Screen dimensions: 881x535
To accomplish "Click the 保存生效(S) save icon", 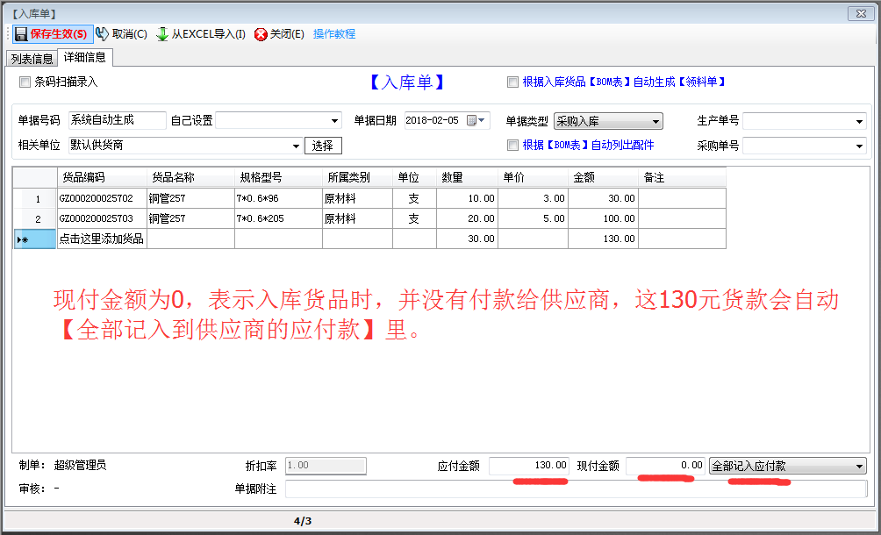I will click(21, 34).
